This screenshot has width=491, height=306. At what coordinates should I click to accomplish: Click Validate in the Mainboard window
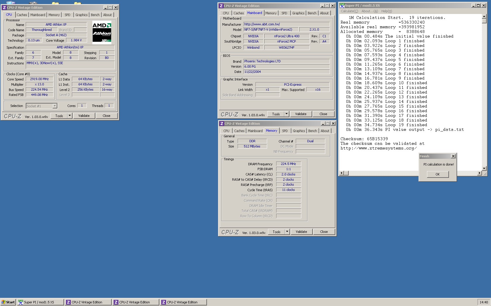pos(301,114)
